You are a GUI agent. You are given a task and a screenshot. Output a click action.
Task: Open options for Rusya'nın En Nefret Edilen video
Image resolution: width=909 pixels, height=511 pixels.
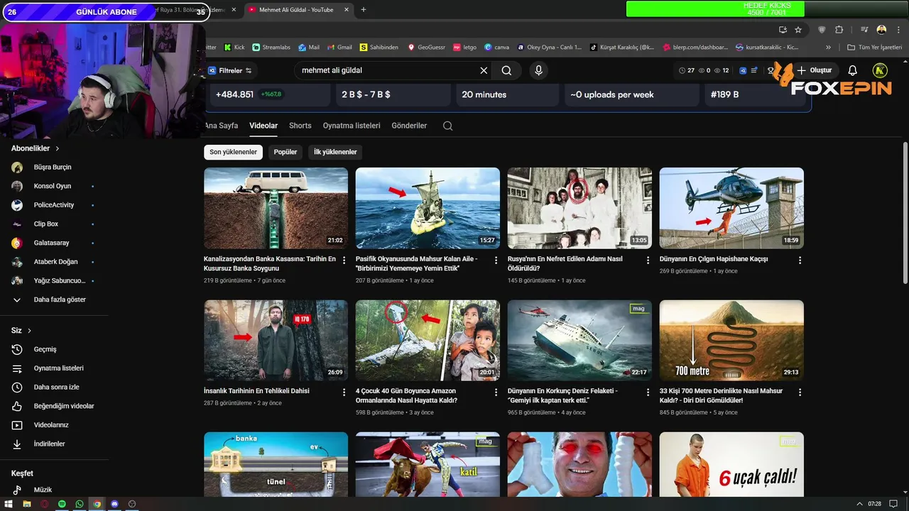pyautogui.click(x=648, y=260)
